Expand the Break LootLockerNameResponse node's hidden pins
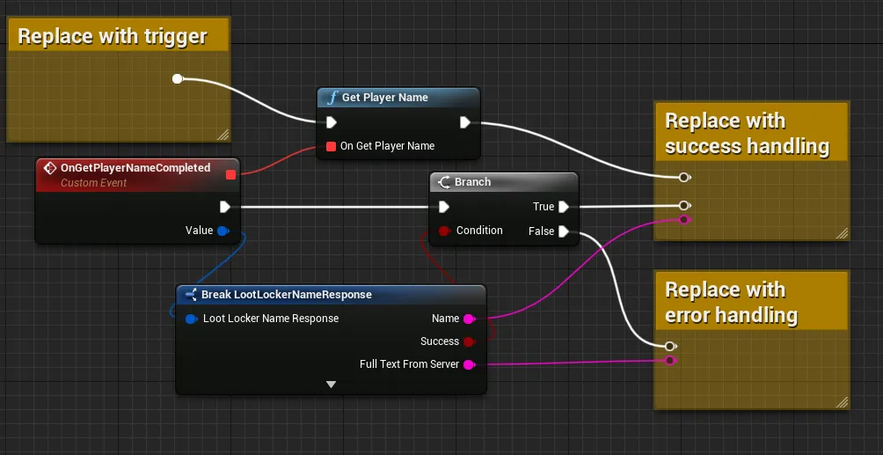Screen dimensions: 883x455 (331, 385)
